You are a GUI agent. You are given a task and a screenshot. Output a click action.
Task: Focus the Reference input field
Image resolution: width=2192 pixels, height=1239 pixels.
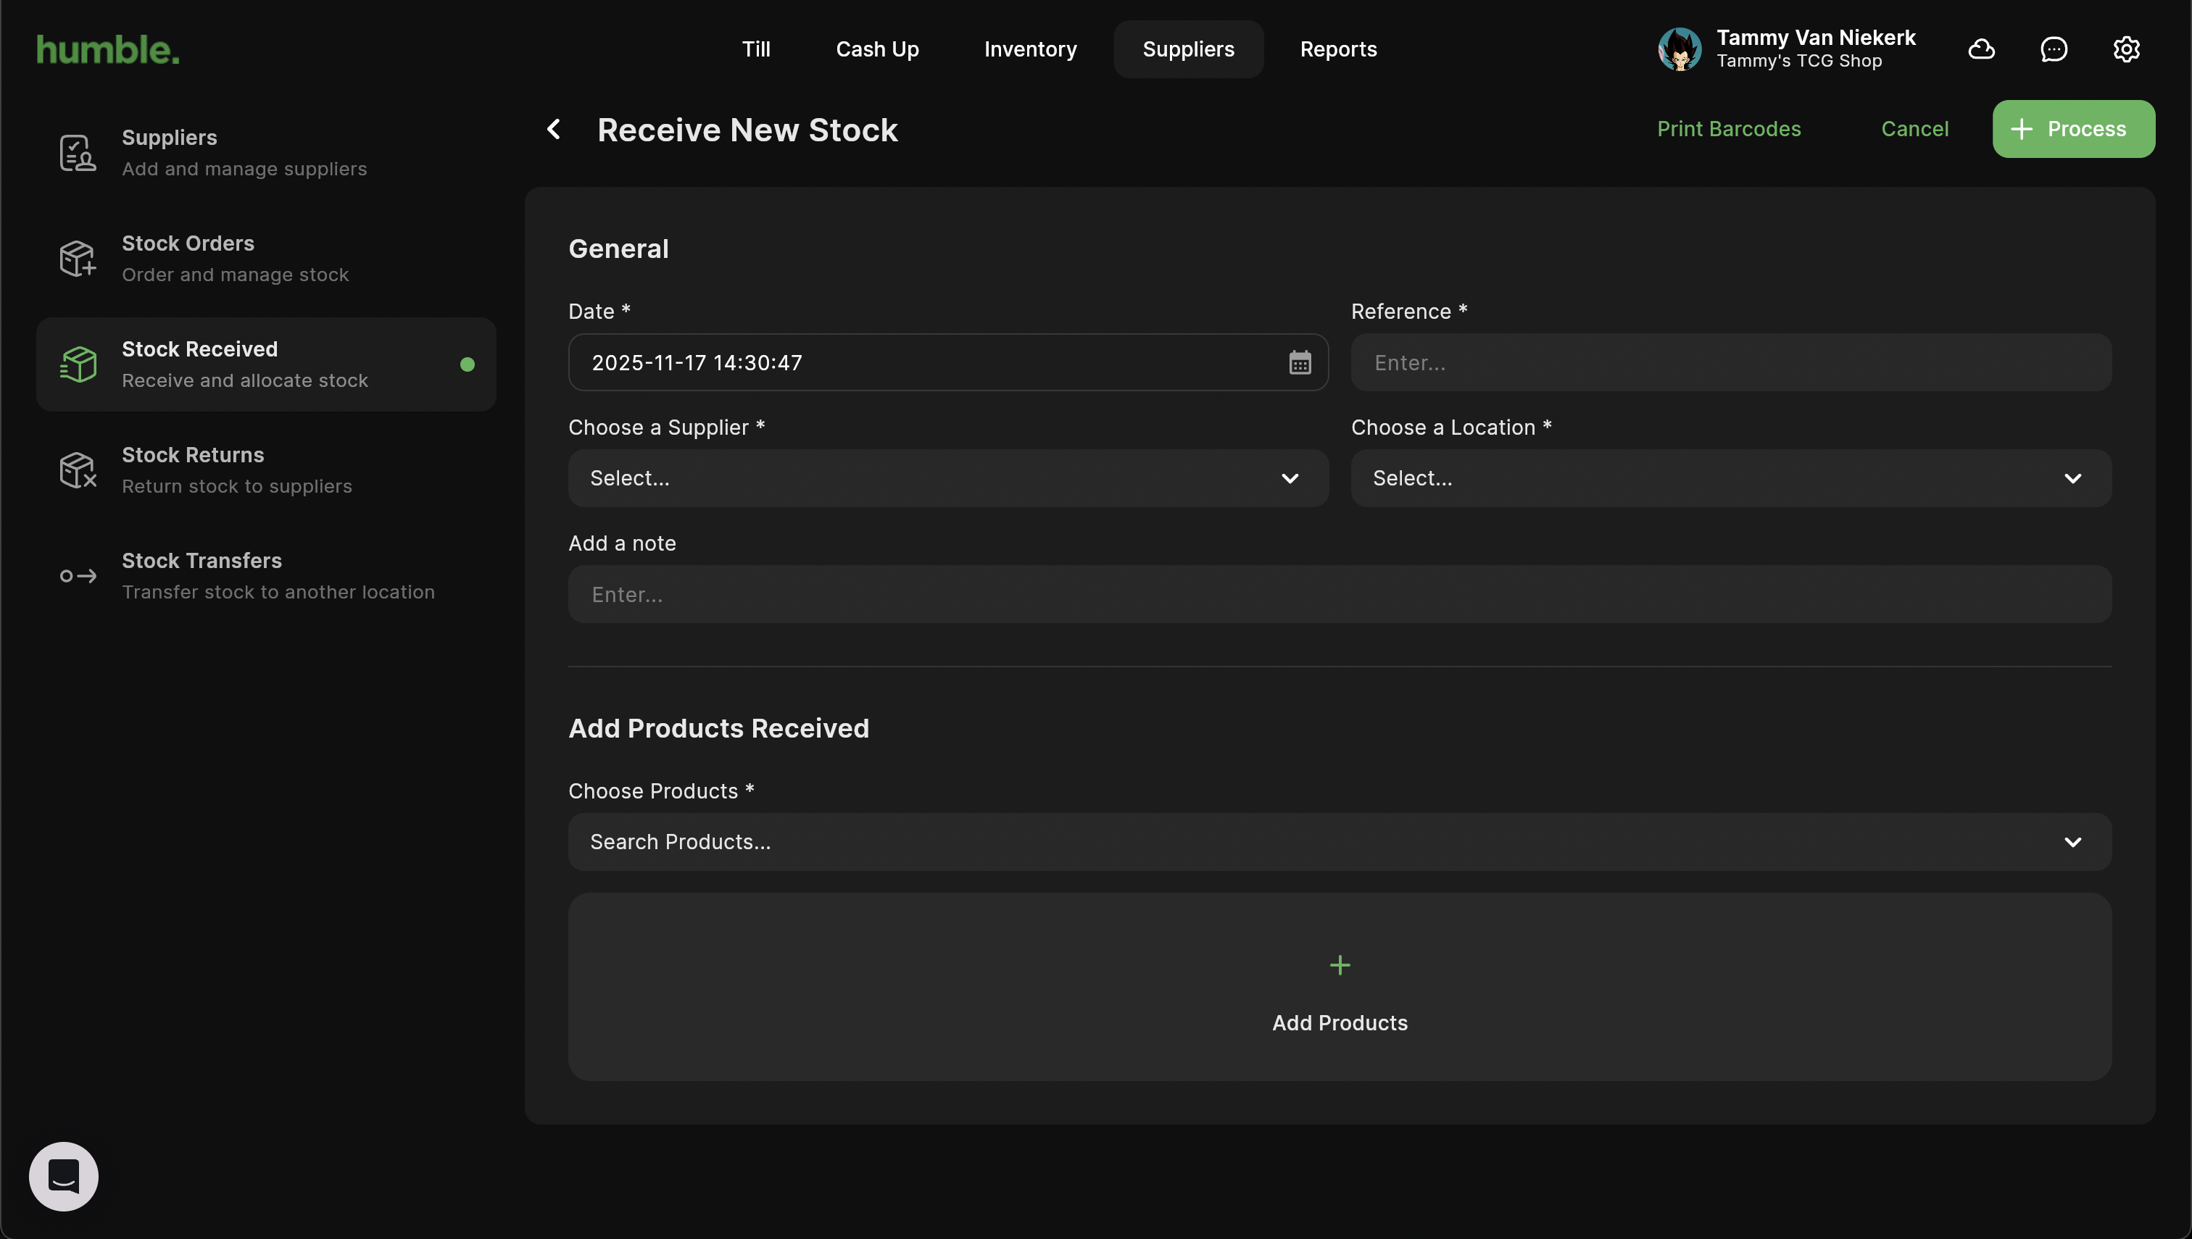pos(1730,362)
